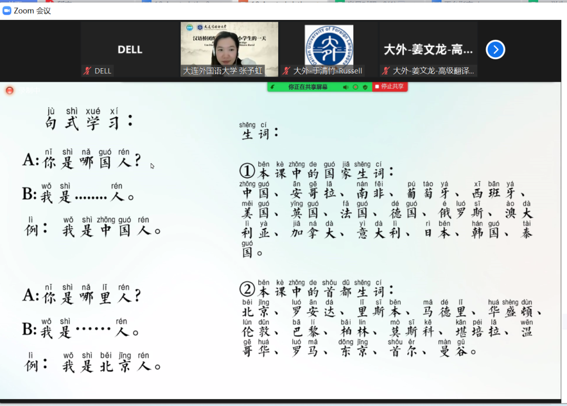
Task: Click the blue arrow to show more participants
Action: (495, 50)
